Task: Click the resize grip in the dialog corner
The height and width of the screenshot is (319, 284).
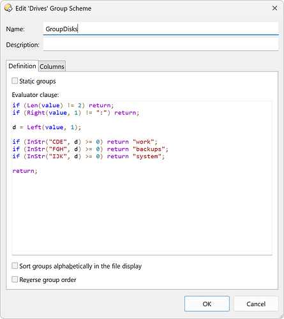Action: point(281,316)
